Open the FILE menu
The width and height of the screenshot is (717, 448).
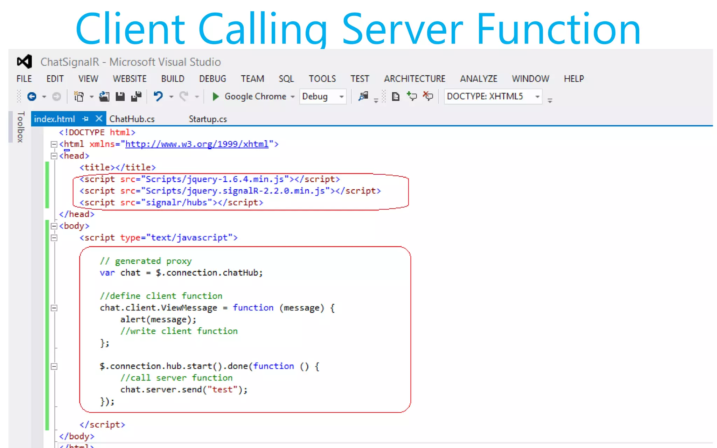24,79
